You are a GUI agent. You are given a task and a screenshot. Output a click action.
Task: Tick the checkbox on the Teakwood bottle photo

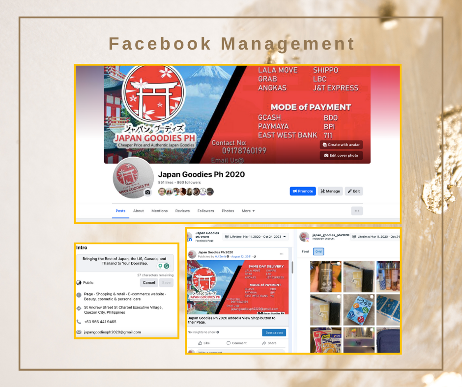pyautogui.click(x=339, y=264)
